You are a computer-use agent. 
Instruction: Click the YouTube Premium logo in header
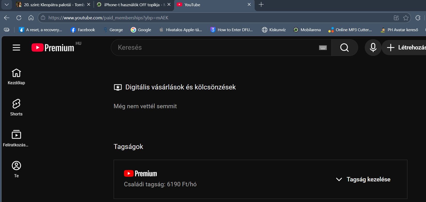point(53,48)
